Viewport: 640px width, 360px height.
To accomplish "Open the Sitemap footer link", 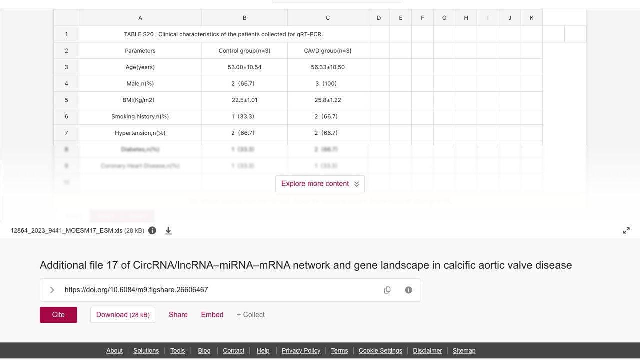I will tap(464, 351).
